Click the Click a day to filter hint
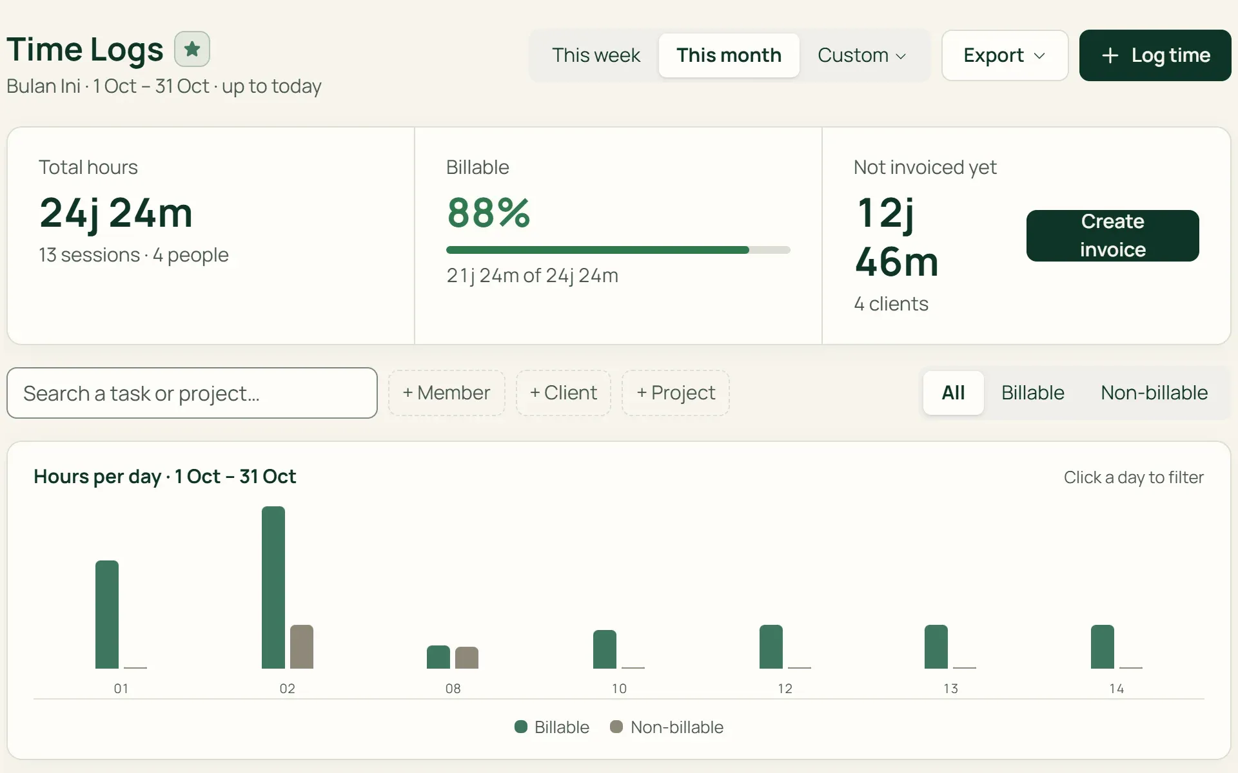The height and width of the screenshot is (773, 1238). 1134,477
